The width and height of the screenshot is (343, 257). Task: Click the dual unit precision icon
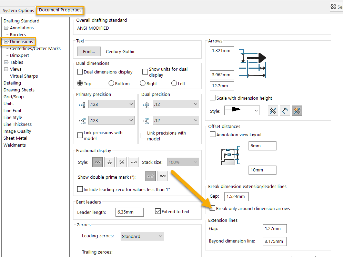click(146, 105)
